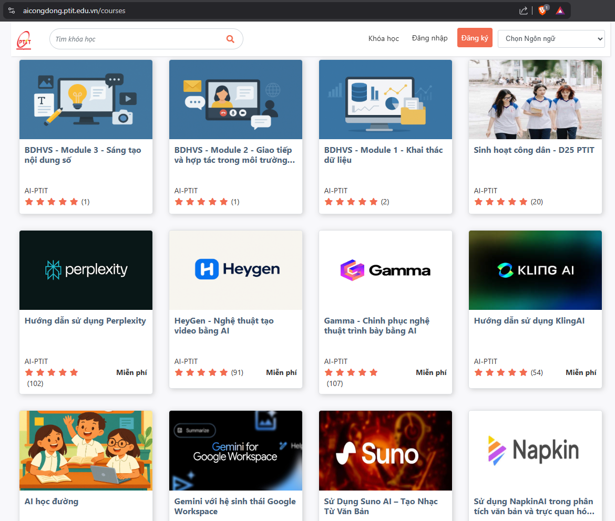Screen dimensions: 615x521
Task: Click the star rating on BDHVS Module 2 card
Action: point(201,202)
